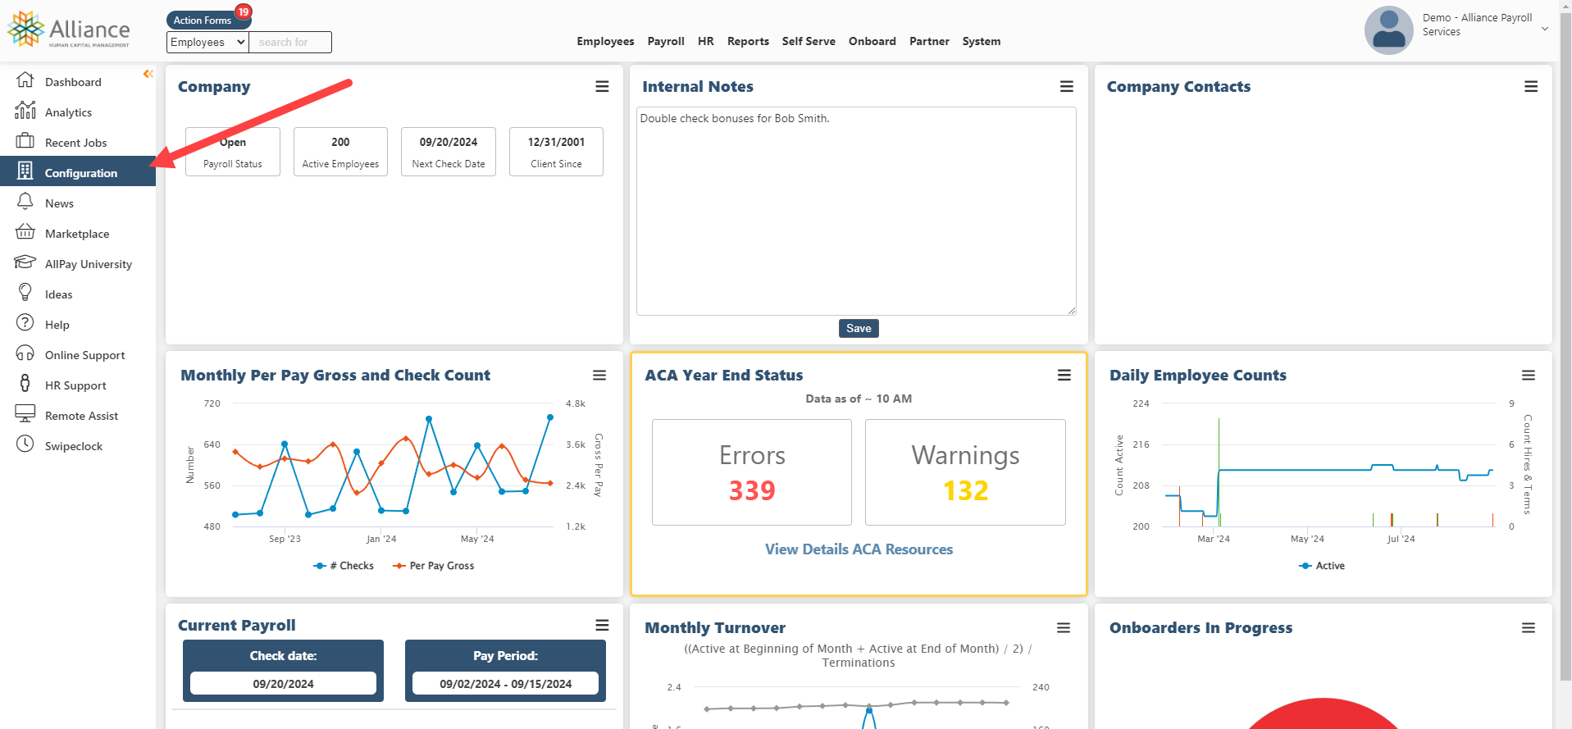Viewport: 1572px width, 729px height.
Task: Click the Next Check Date tile
Action: pyautogui.click(x=449, y=152)
